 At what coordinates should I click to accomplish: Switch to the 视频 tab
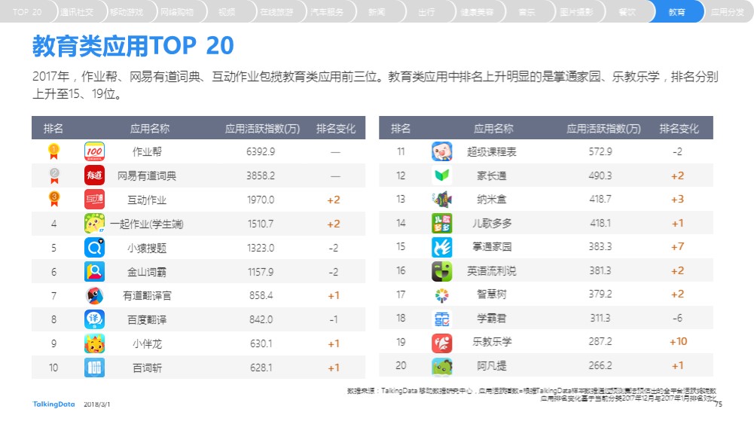tap(227, 12)
